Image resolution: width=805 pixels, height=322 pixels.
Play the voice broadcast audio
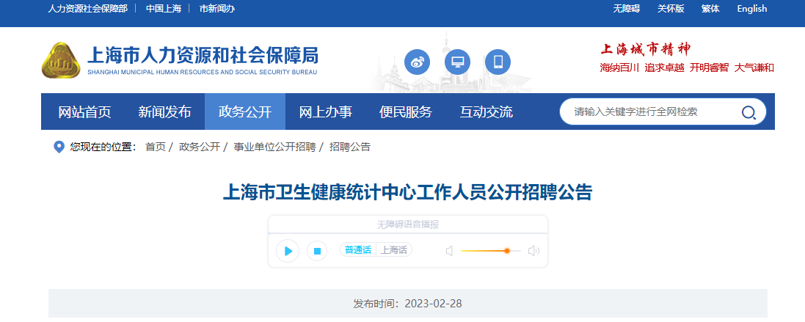coord(288,251)
